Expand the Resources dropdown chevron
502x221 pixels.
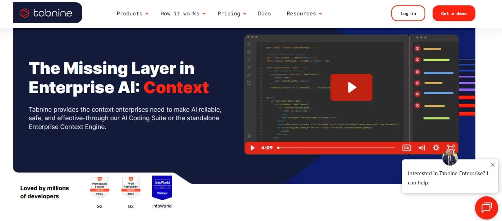pyautogui.click(x=320, y=14)
